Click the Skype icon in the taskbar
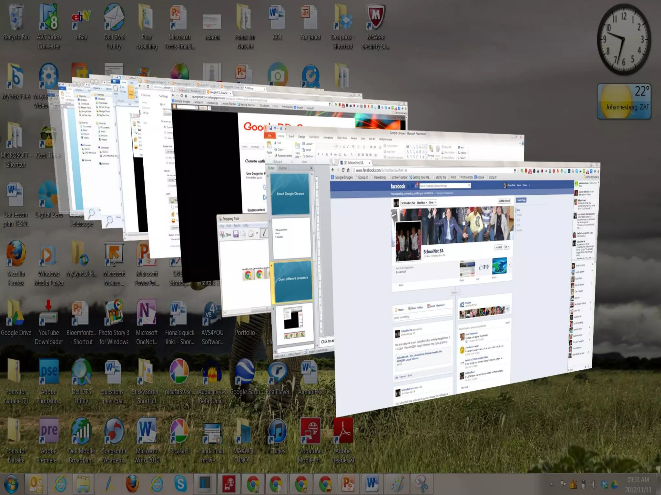The width and height of the screenshot is (661, 495). point(180,484)
